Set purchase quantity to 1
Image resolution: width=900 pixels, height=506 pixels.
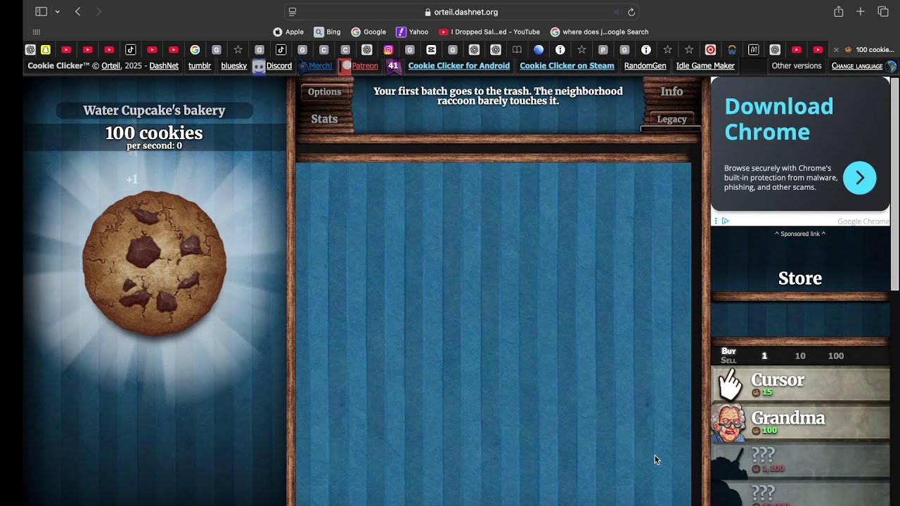[x=764, y=356]
